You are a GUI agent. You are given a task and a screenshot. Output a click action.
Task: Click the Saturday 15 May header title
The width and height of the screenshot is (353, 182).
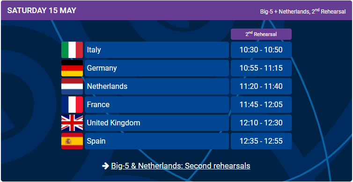point(42,11)
